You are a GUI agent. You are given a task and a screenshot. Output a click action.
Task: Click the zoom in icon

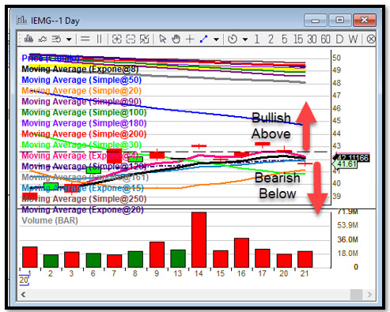pyautogui.click(x=117, y=39)
